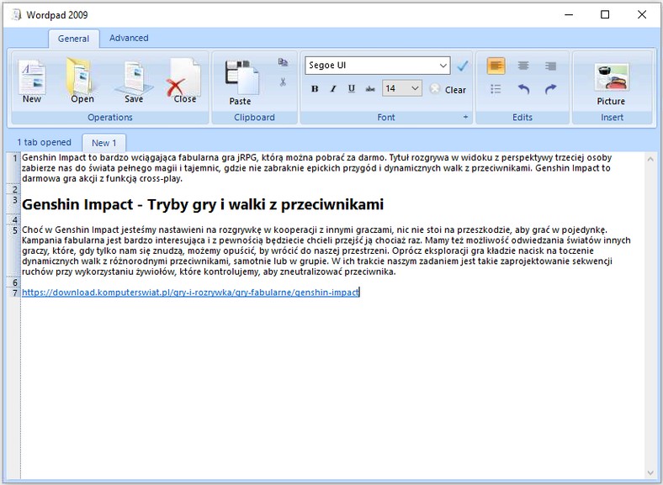
Task: Open a file with Open icon
Action: tap(82, 82)
